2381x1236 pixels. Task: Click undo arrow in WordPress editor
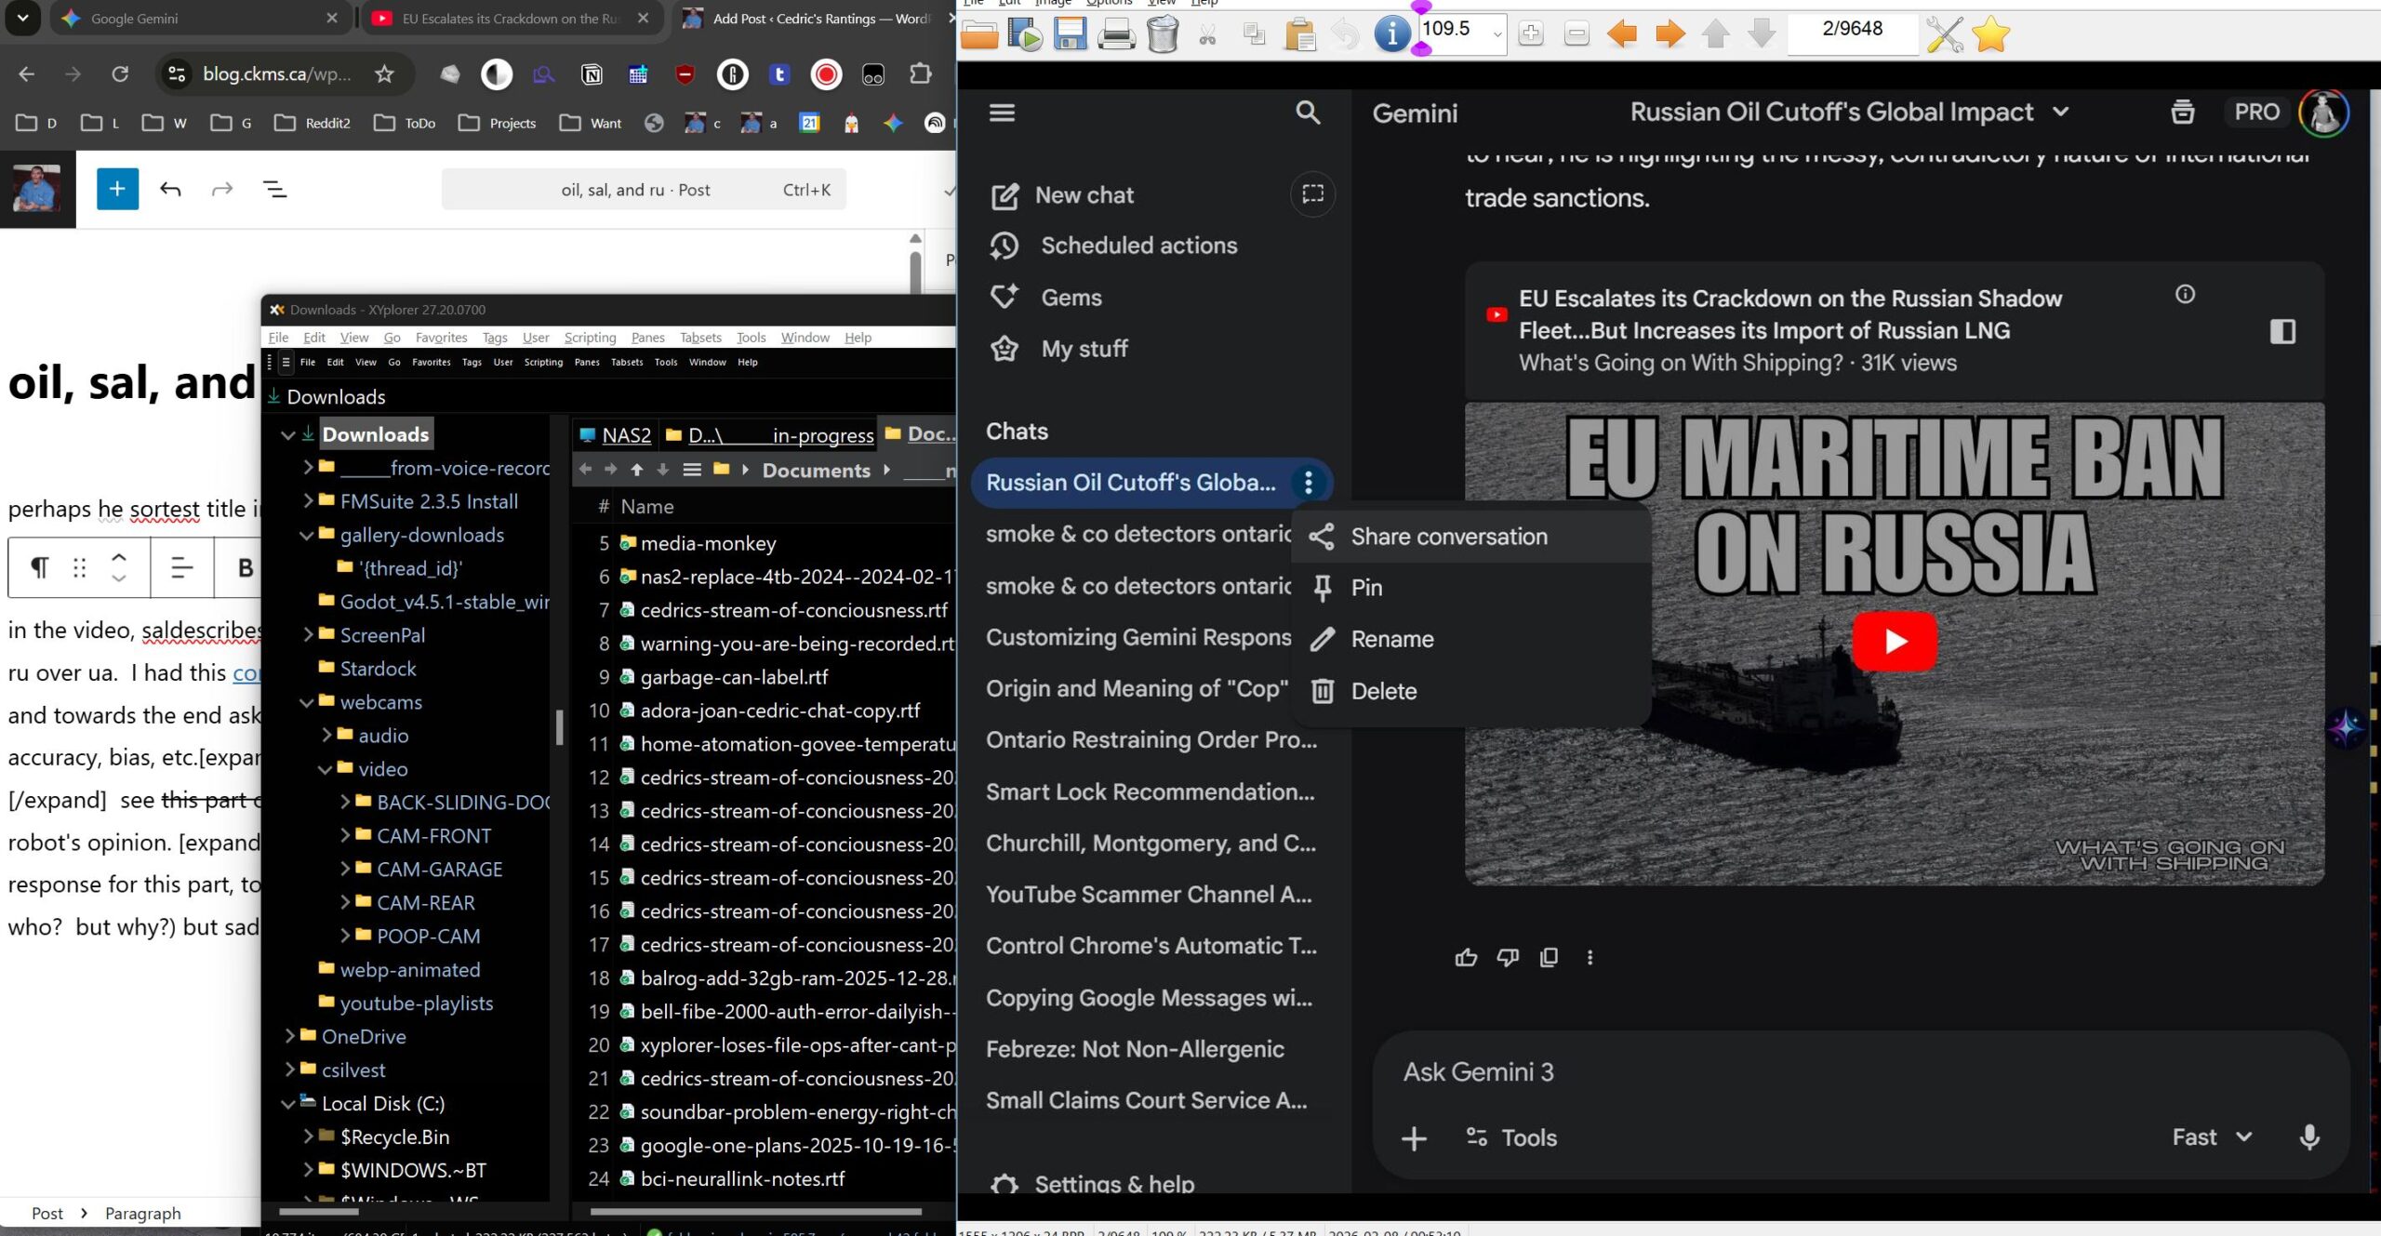(x=170, y=190)
